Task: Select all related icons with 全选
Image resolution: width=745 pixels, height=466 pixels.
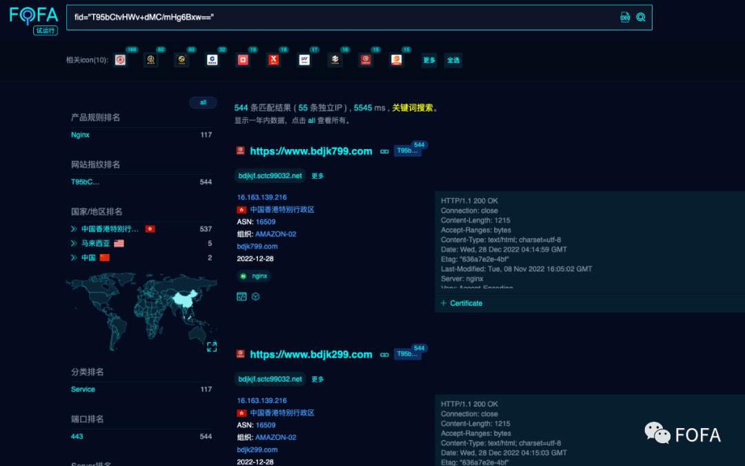Action: coord(453,60)
